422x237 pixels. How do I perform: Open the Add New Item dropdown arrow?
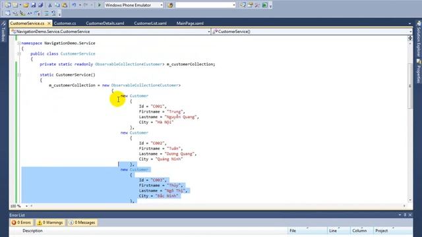(20, 5)
